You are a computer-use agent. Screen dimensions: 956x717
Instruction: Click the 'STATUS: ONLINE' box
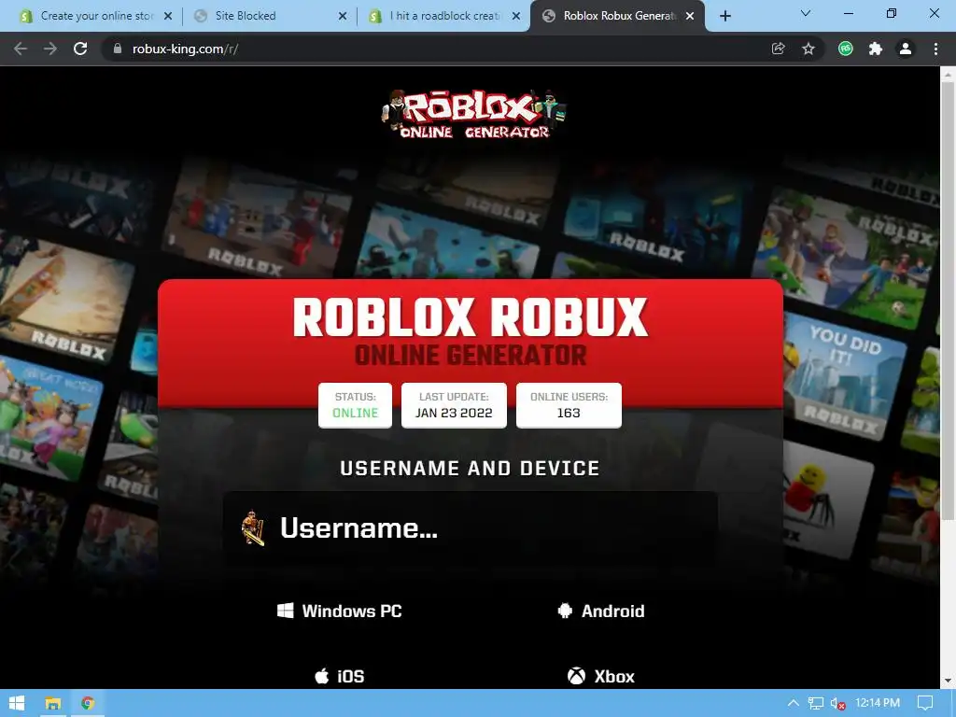(x=355, y=405)
